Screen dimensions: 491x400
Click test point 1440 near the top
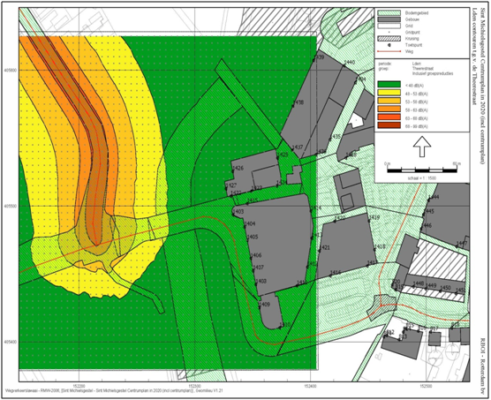click(349, 63)
